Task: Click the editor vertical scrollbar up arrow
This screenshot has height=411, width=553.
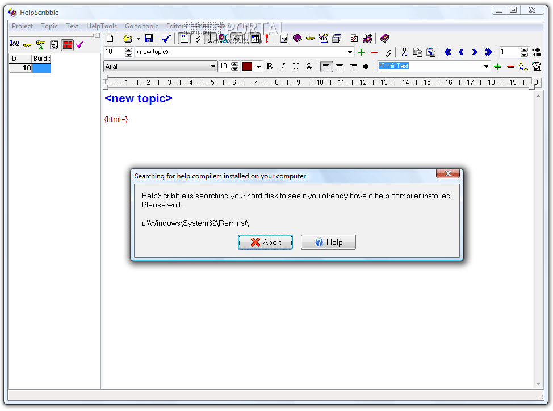Action: click(538, 96)
